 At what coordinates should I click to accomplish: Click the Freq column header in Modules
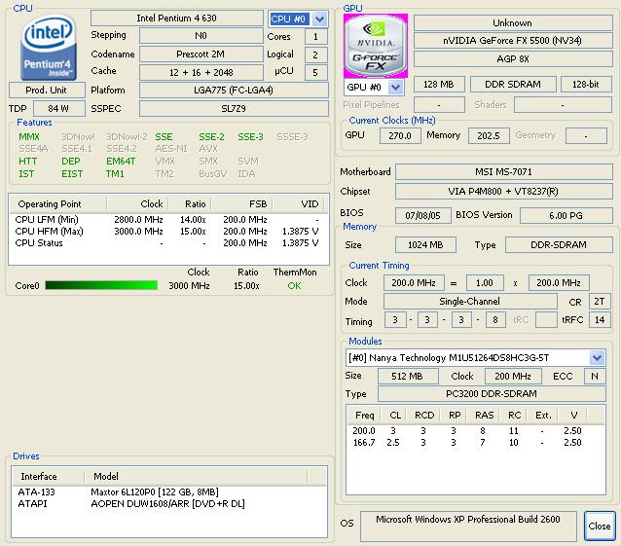pos(364,416)
